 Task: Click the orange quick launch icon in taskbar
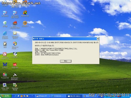(x=21, y=96)
